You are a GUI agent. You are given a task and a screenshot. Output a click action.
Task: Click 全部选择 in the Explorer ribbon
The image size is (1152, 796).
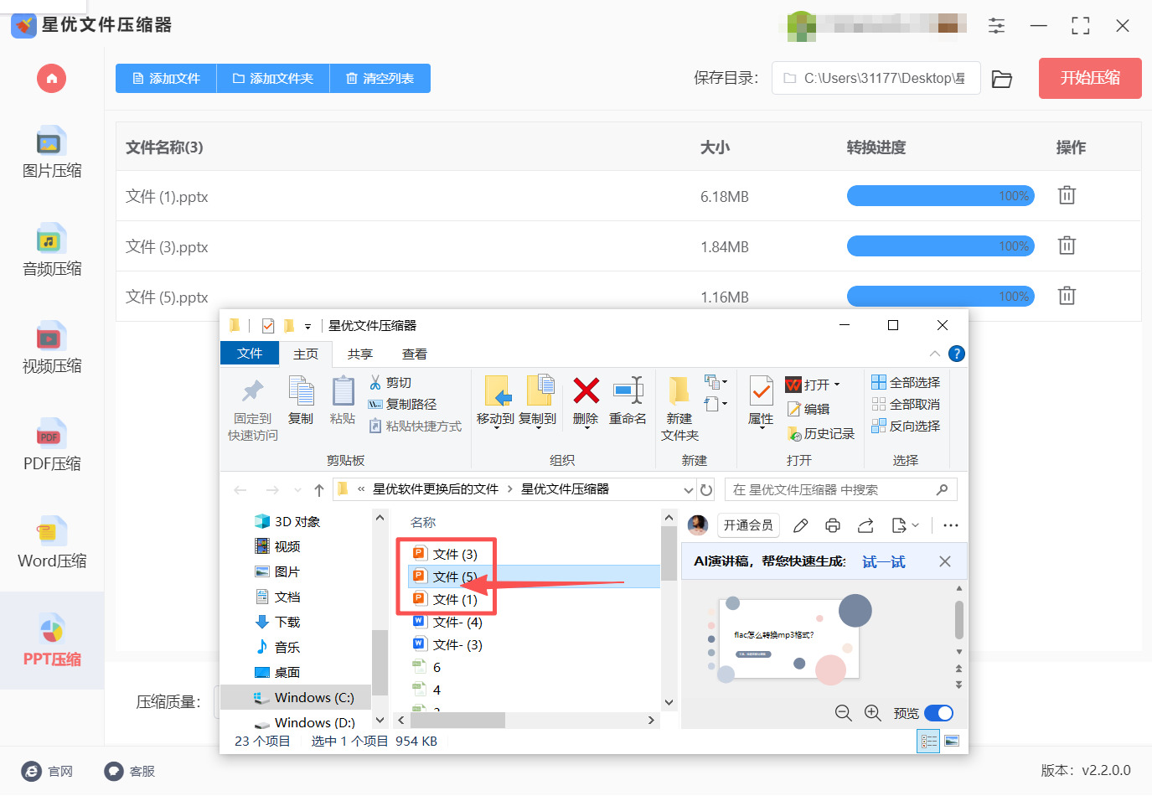point(906,382)
